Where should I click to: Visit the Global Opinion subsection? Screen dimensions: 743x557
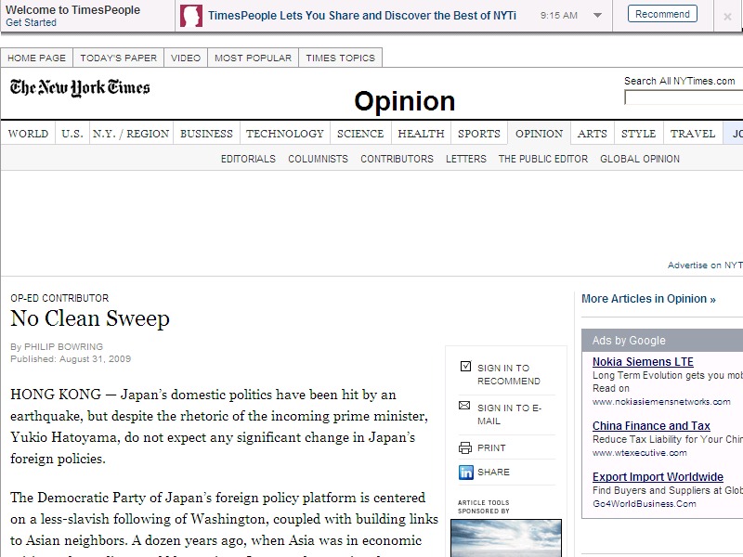[x=640, y=159]
